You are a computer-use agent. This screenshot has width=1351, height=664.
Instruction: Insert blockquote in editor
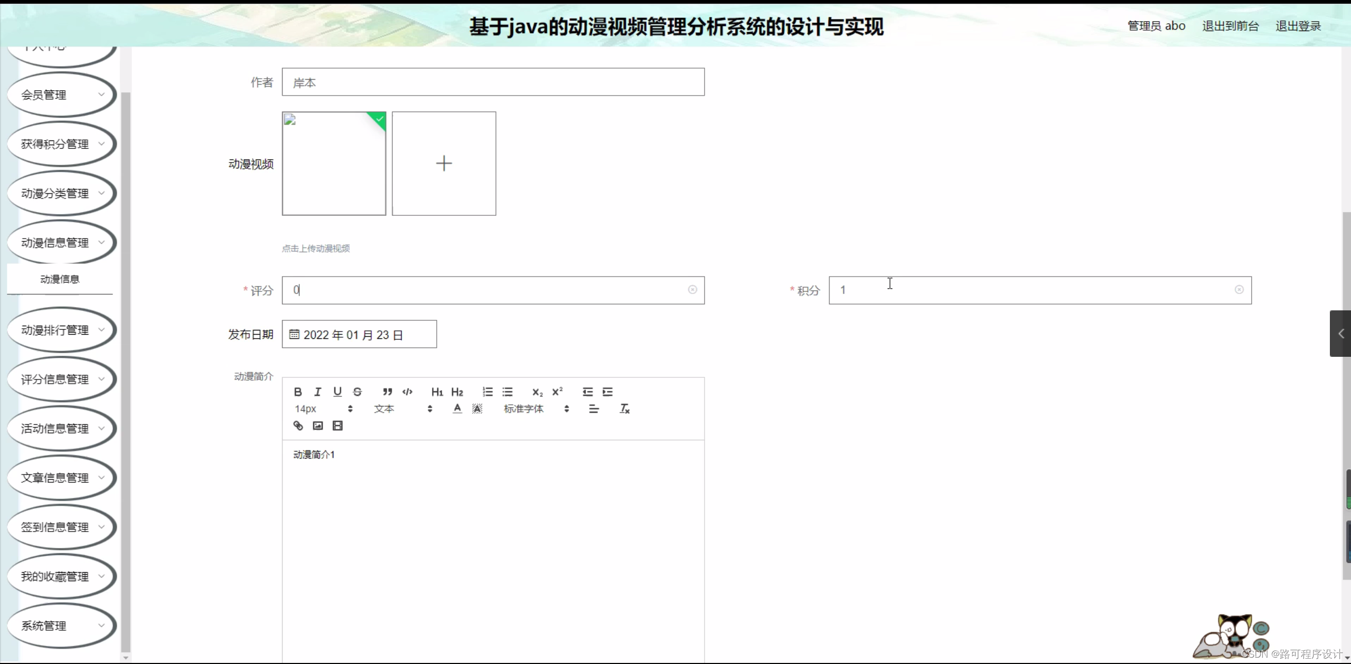pyautogui.click(x=387, y=392)
